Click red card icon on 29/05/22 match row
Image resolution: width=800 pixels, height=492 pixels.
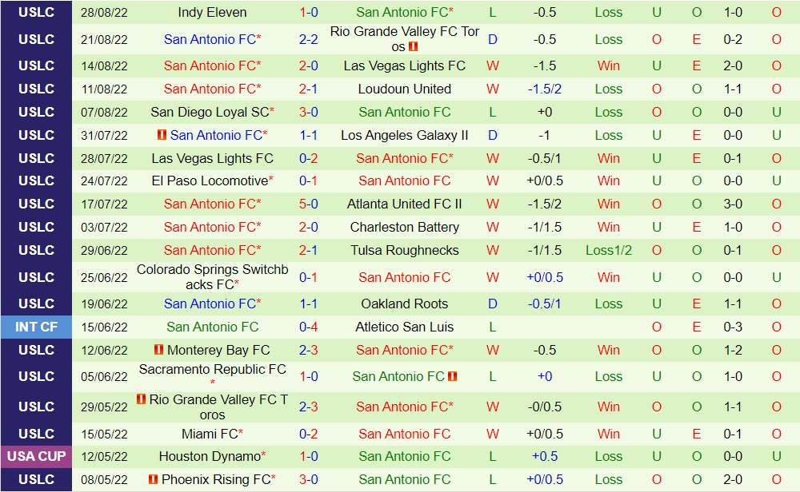point(141,399)
